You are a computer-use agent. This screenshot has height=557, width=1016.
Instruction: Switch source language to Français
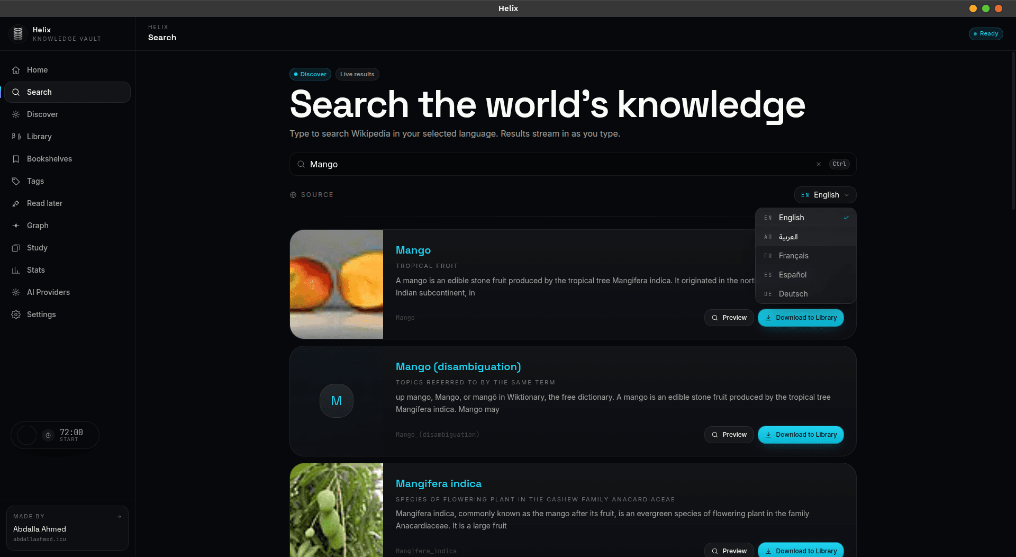[x=806, y=256]
